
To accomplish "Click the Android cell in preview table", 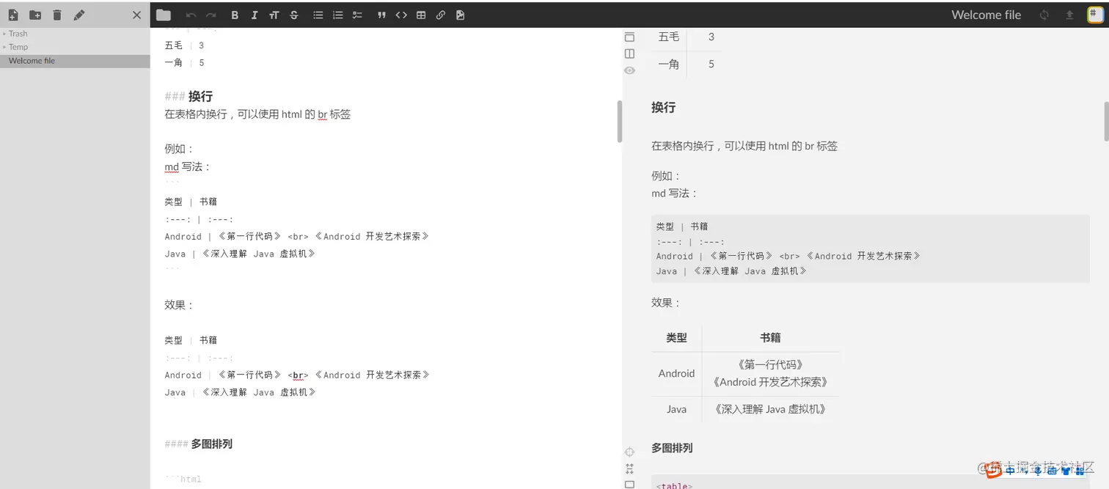I will [676, 373].
